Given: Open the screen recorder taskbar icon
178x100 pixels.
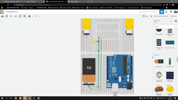Looking at the screenshot, I should pos(34,98).
